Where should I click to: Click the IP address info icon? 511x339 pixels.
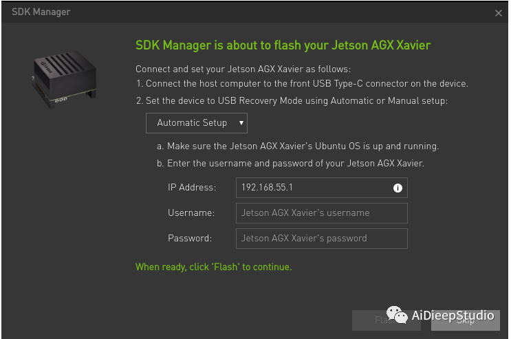coord(398,188)
